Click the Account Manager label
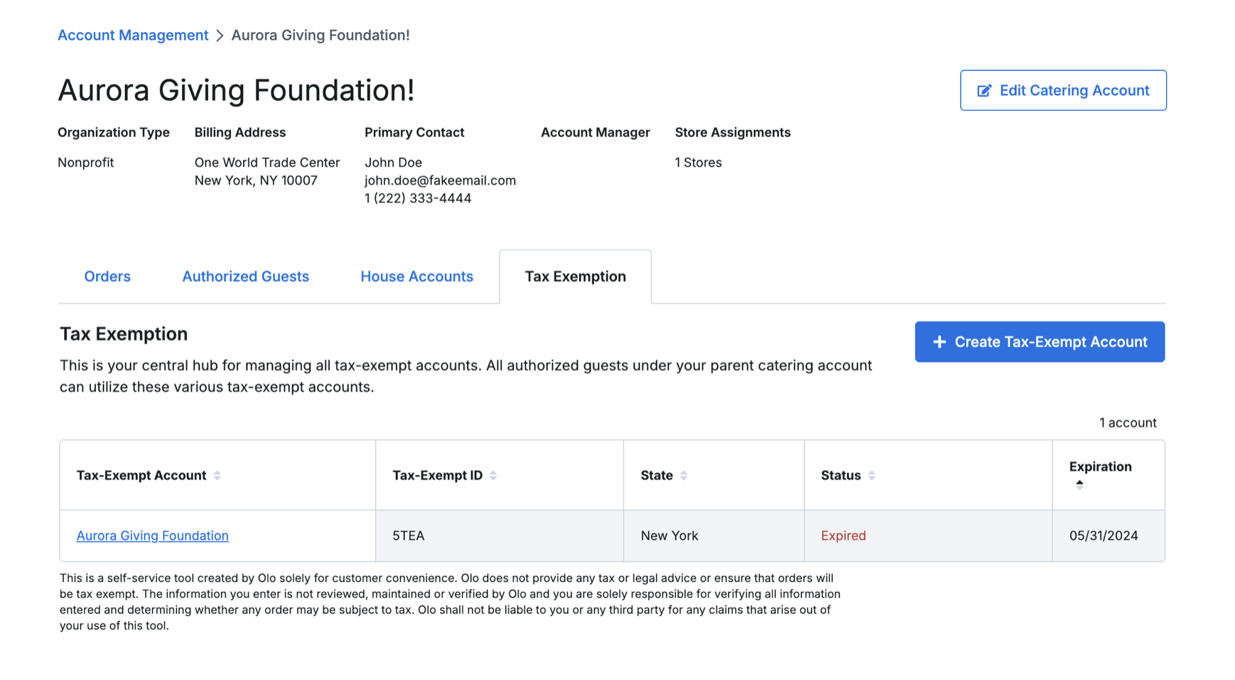The image size is (1235, 680). click(595, 132)
